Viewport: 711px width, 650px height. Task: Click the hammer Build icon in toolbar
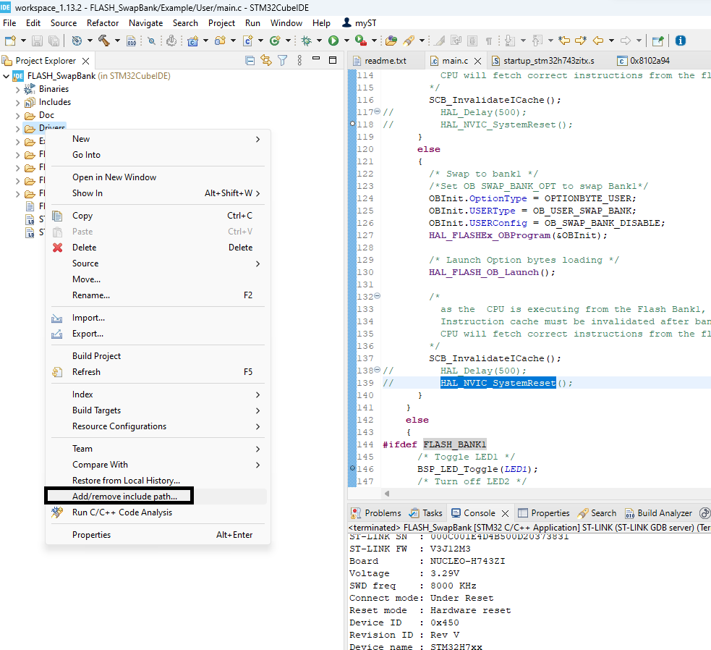[x=103, y=41]
